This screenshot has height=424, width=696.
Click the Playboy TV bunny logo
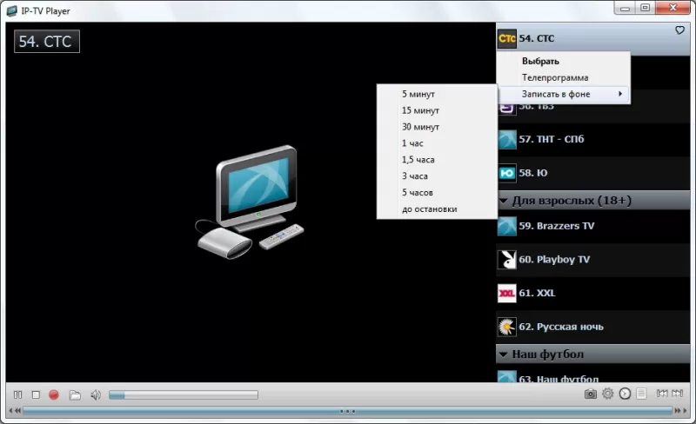click(507, 260)
